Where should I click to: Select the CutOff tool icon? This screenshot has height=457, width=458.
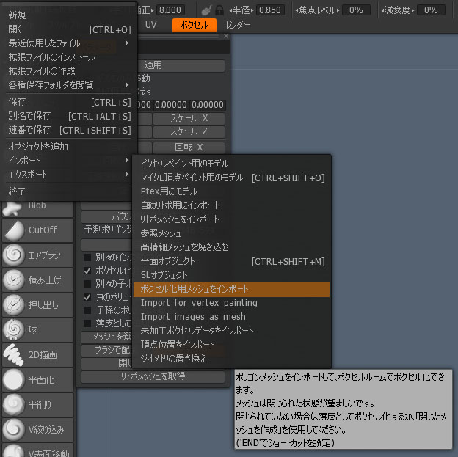[14, 230]
